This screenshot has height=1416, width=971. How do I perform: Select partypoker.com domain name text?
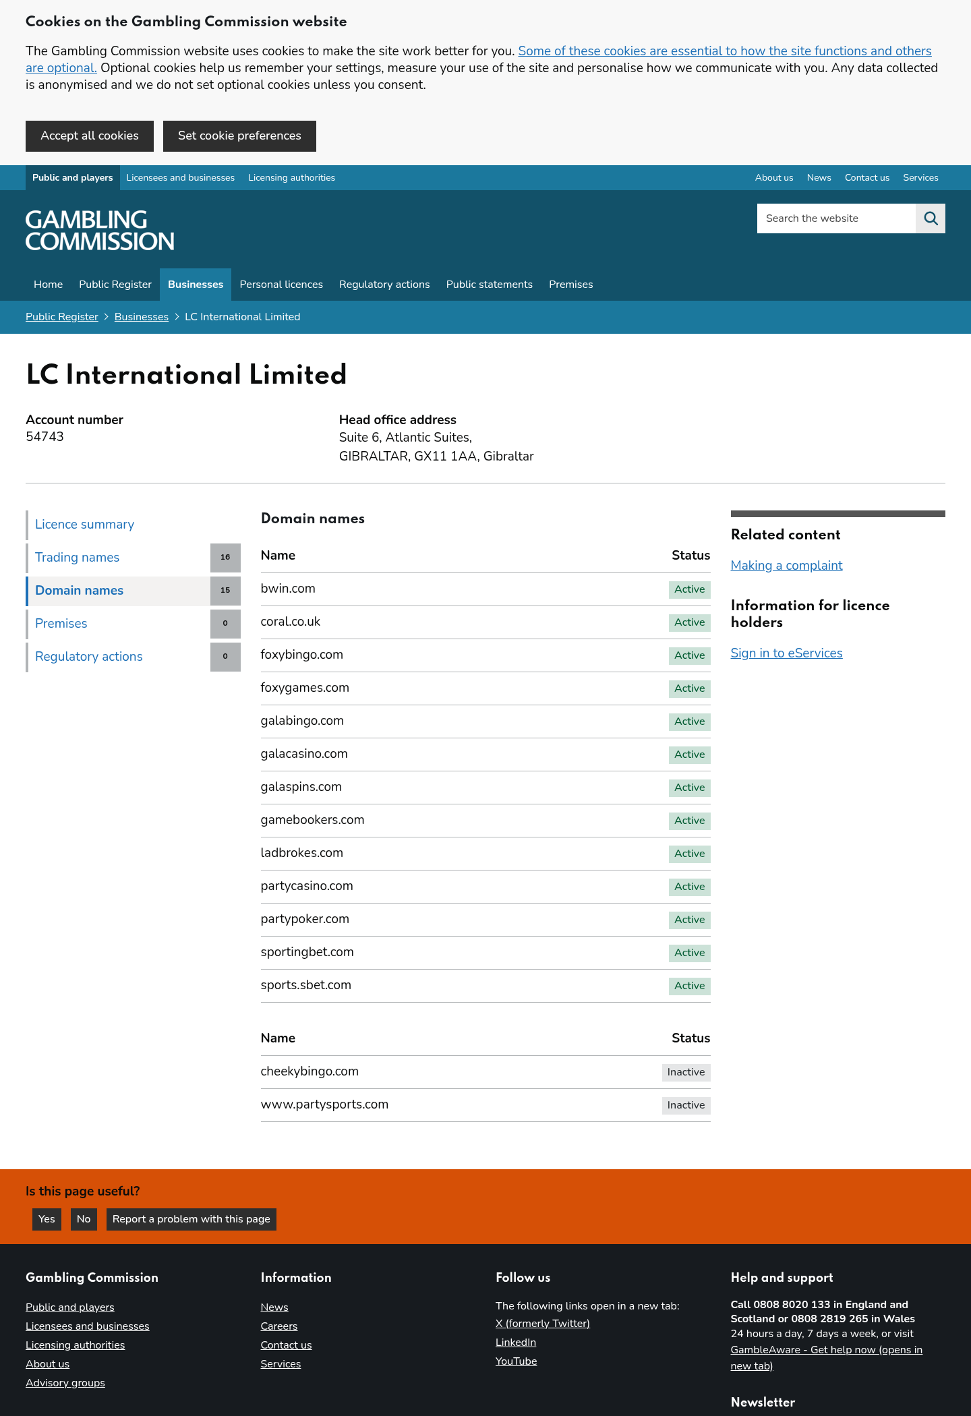click(x=305, y=919)
